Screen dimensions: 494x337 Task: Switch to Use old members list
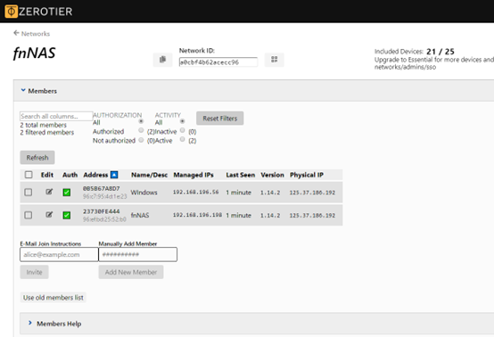(53, 297)
